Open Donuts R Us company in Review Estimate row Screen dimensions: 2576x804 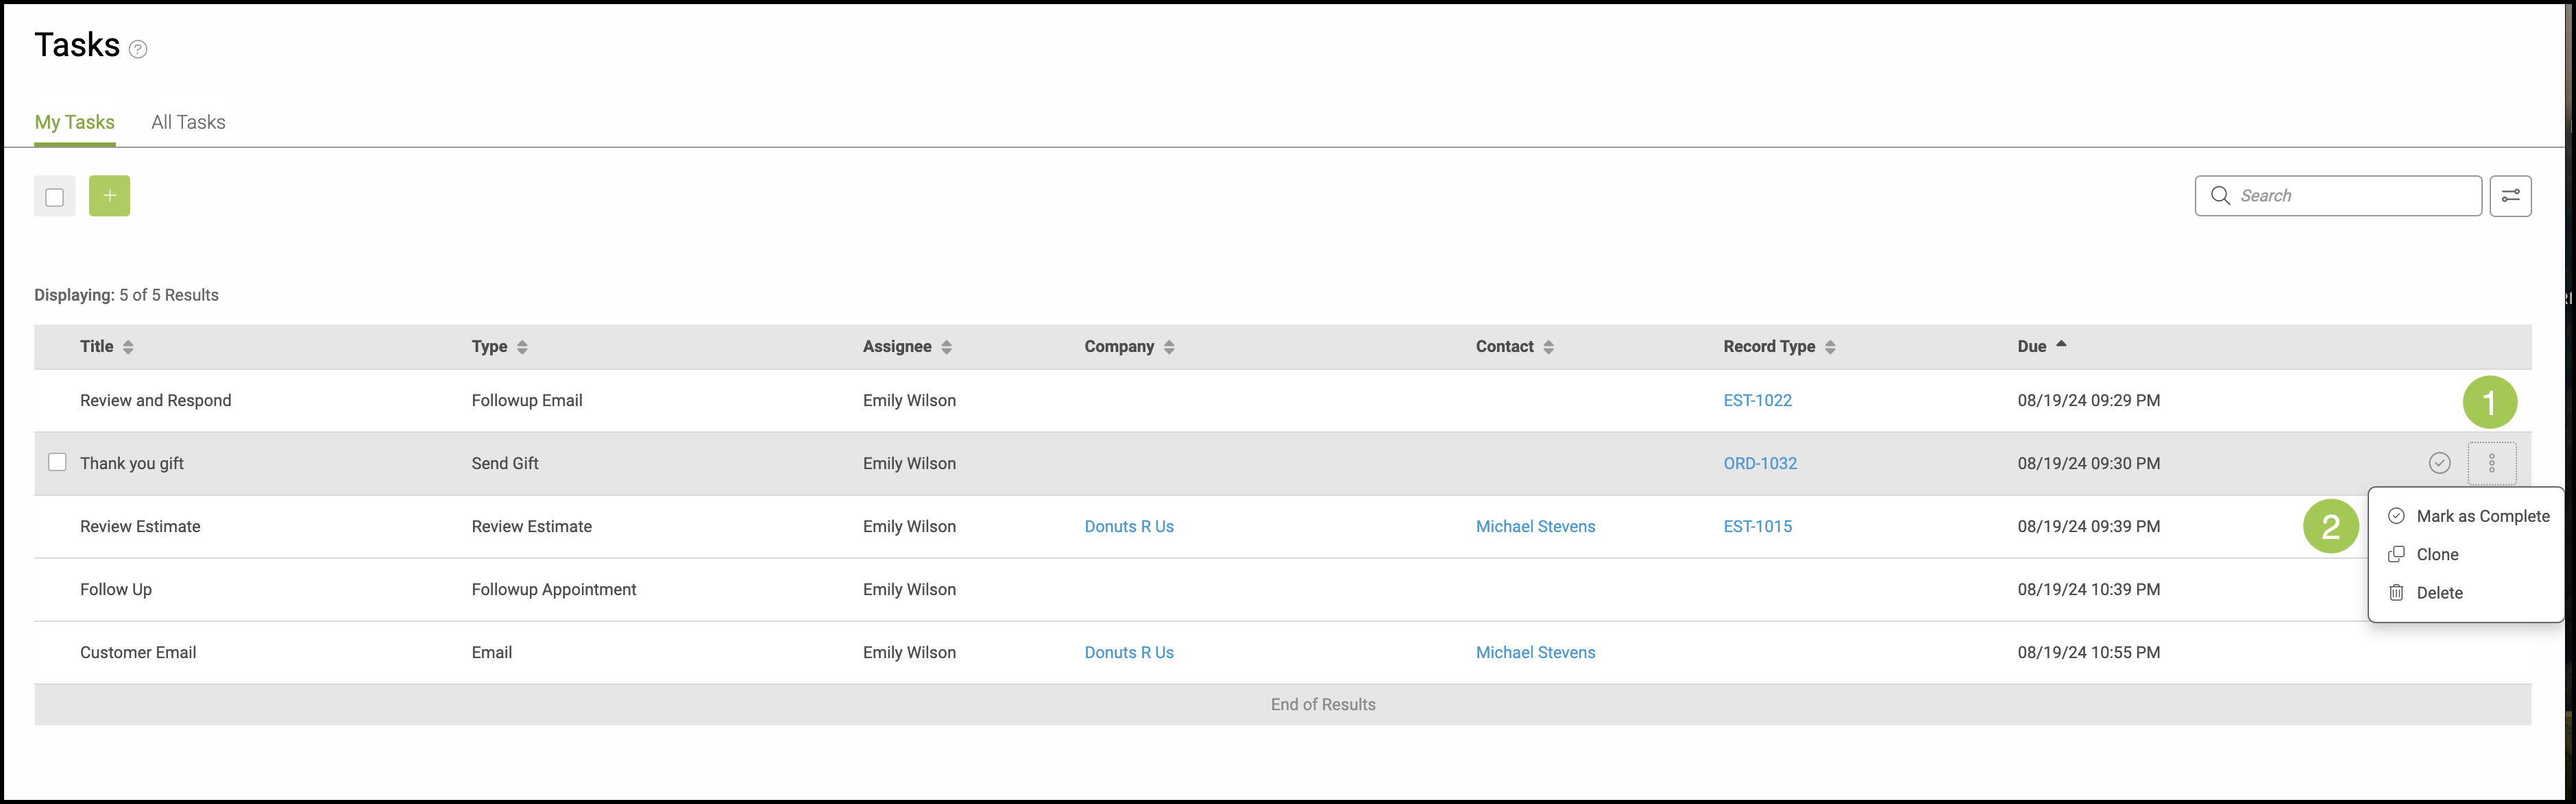point(1128,527)
